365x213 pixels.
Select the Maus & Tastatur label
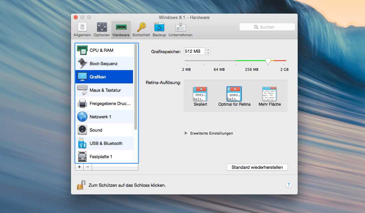105,90
